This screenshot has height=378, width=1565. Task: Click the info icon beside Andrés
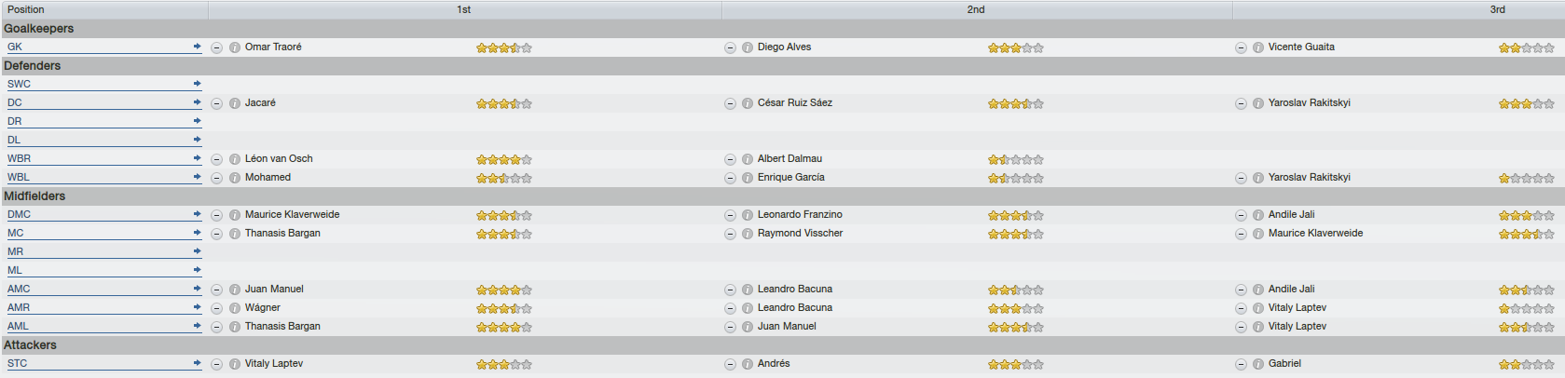pyautogui.click(x=748, y=364)
